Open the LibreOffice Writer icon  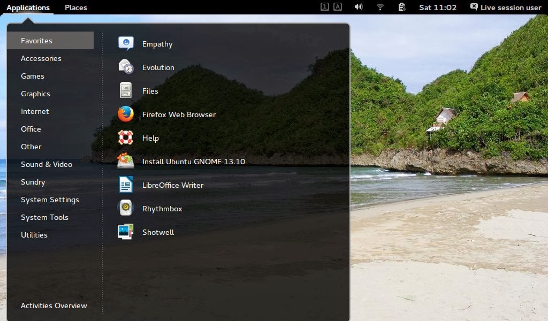(126, 185)
